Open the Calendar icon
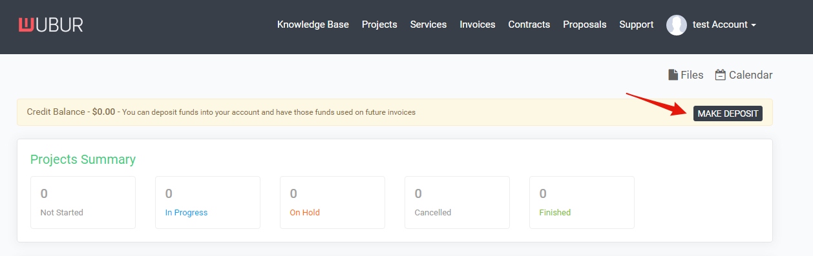The height and width of the screenshot is (256, 813). [720, 75]
